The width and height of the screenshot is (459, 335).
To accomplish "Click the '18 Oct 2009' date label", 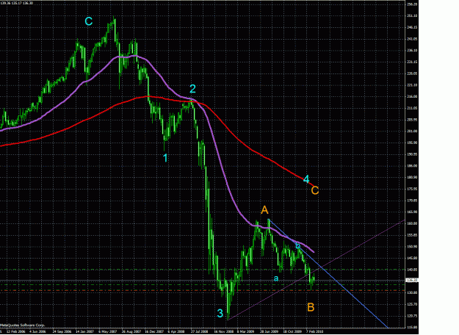I will (292, 332).
